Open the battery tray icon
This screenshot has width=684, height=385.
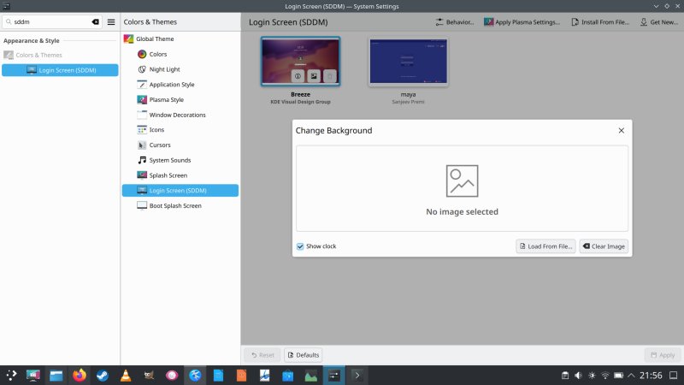point(618,376)
